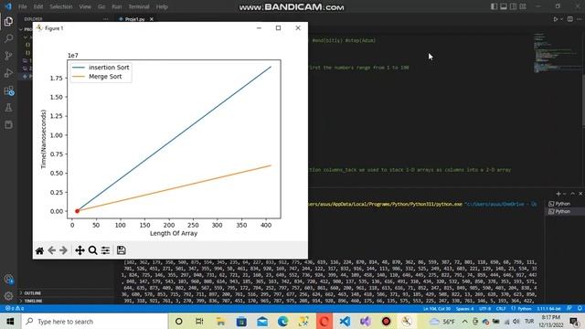Open the Accounts icon in activity bar

point(8,279)
